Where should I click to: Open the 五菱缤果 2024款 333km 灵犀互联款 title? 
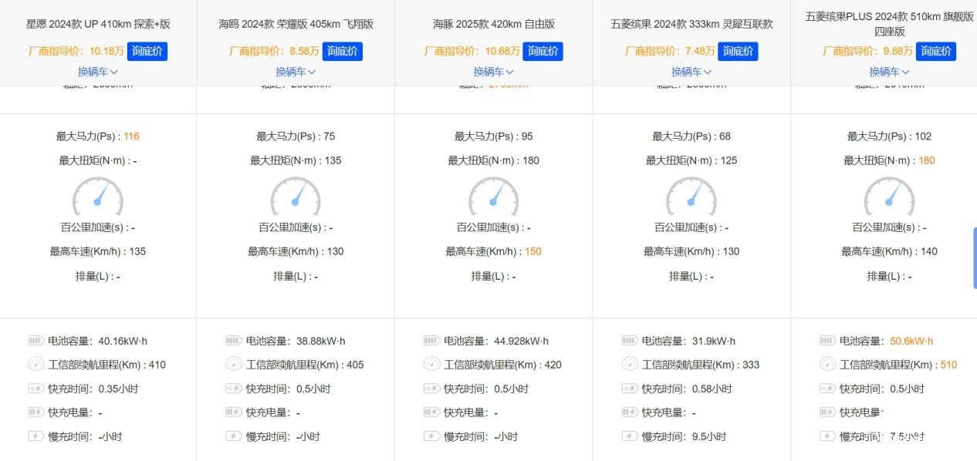691,24
